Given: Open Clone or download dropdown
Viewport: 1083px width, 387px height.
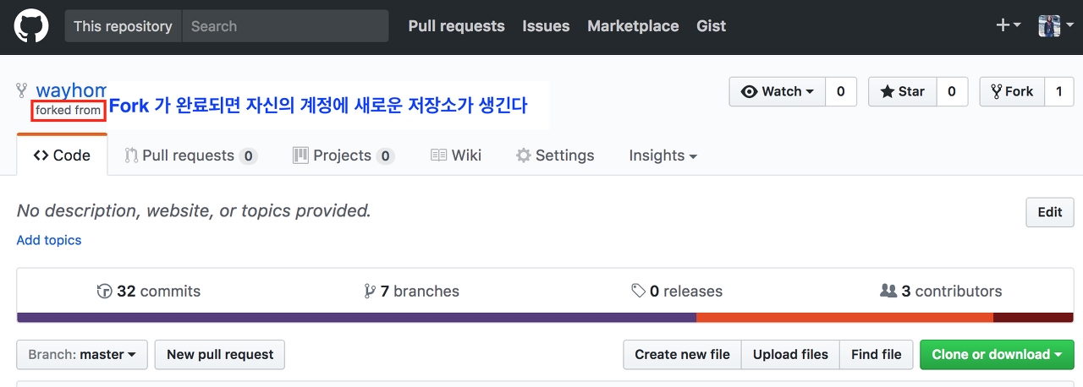Looking at the screenshot, I should pyautogui.click(x=997, y=355).
